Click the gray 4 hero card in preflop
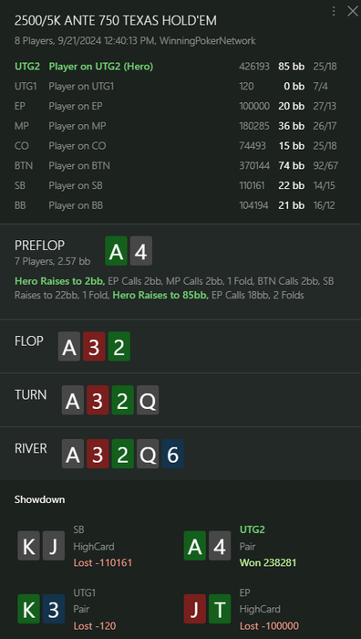This screenshot has width=361, height=639. point(140,251)
